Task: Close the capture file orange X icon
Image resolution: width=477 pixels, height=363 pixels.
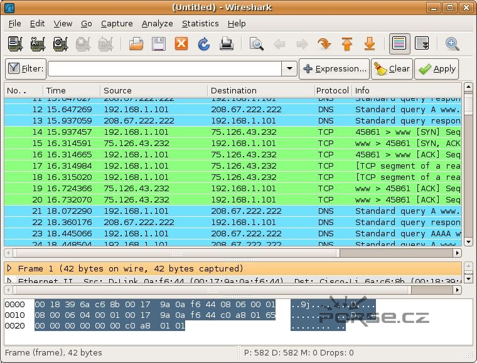Action: click(181, 44)
